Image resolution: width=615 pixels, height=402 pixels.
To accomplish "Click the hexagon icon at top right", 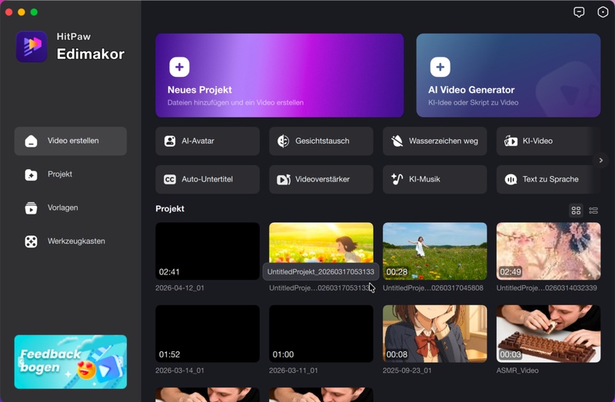I will [601, 12].
